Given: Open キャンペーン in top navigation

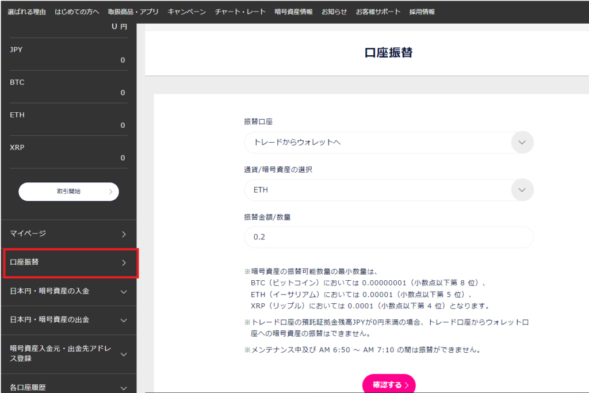Looking at the screenshot, I should pyautogui.click(x=186, y=12).
